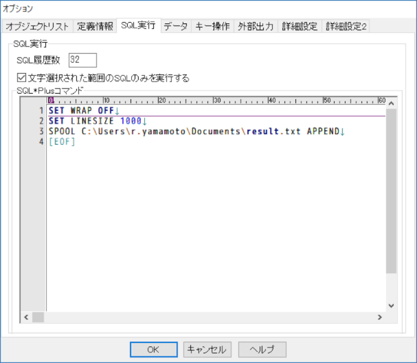Select the SQL実行 tab
Screen dimensions: 417x363
pos(138,26)
